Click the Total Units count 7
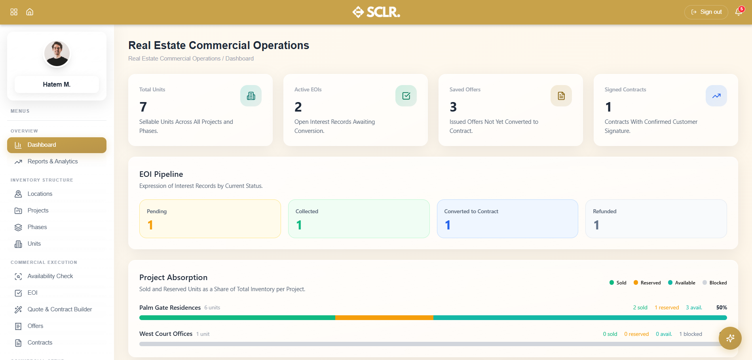Image resolution: width=752 pixels, height=360 pixels. pyautogui.click(x=143, y=107)
